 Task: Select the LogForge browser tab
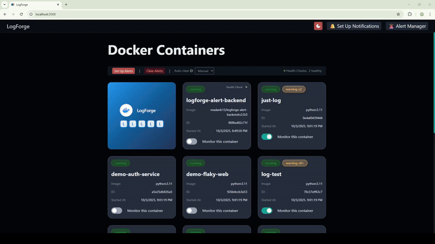[x=35, y=4]
